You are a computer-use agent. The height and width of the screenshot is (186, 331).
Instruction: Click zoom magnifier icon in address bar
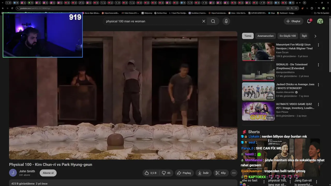[292, 8]
